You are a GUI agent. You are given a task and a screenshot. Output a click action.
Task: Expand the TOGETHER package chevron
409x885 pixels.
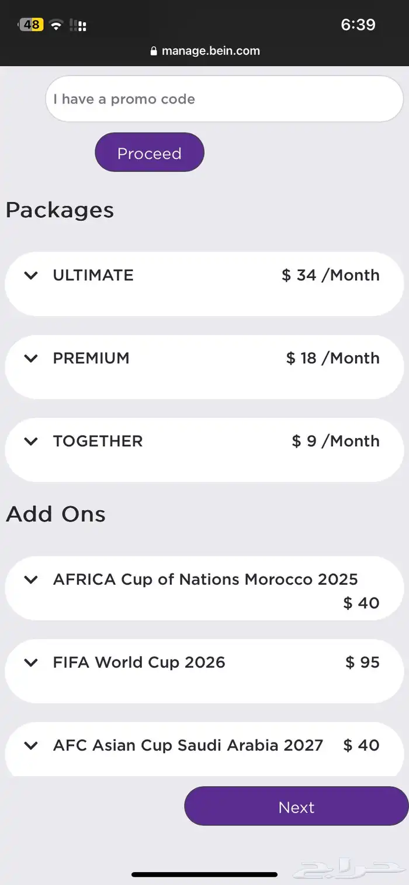[x=31, y=441]
